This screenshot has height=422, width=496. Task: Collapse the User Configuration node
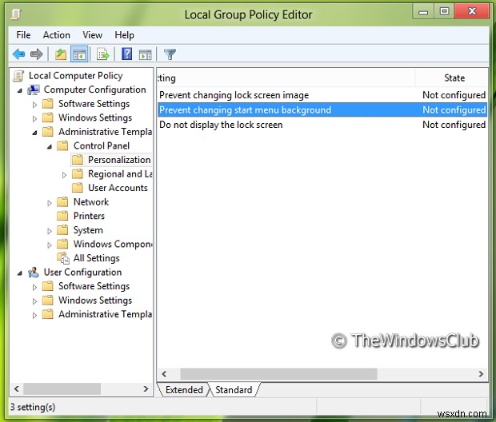(x=20, y=273)
